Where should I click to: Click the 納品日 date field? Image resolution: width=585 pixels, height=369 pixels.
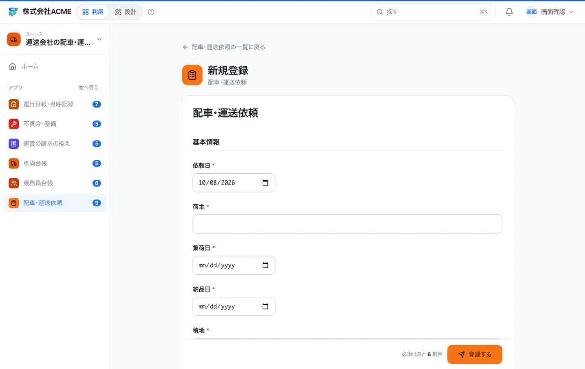234,307
